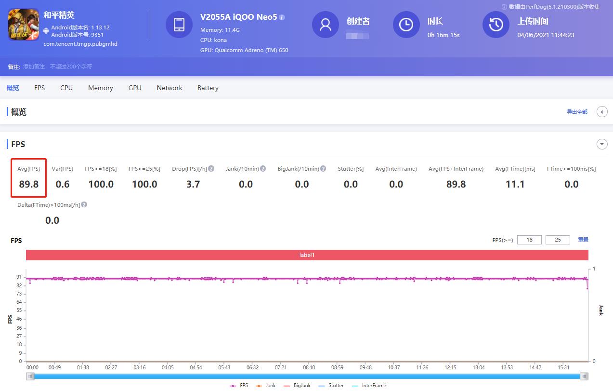The image size is (613, 391).
Task: Click the phone device icon beside V2055A
Action: click(x=179, y=24)
